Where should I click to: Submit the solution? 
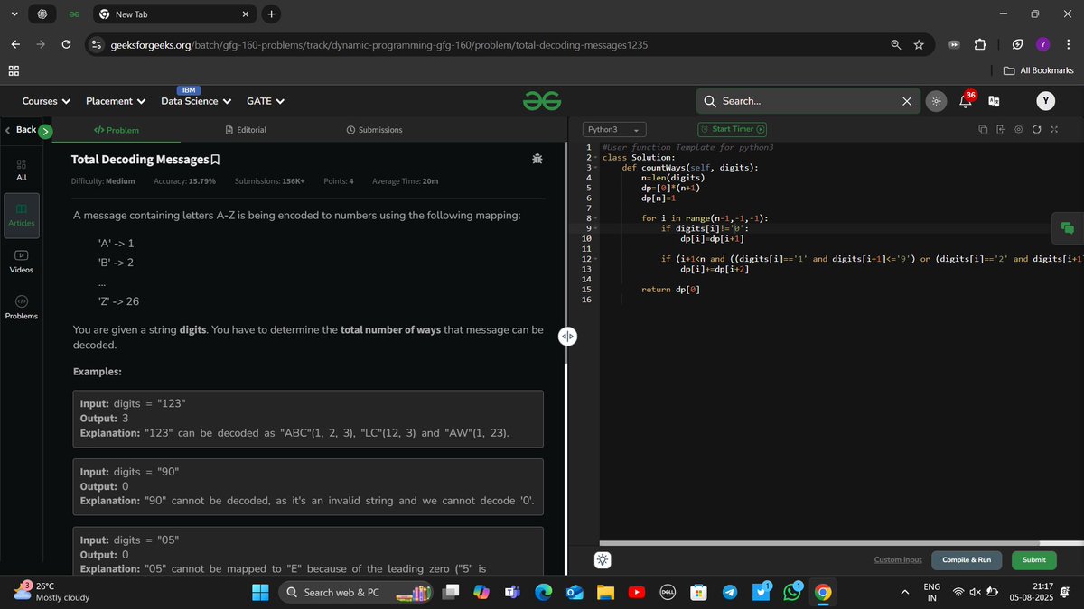[1034, 559]
